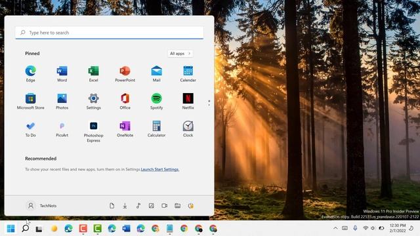Click the microphone tray icon
Viewport: 420px width, 236px height.
click(355, 228)
